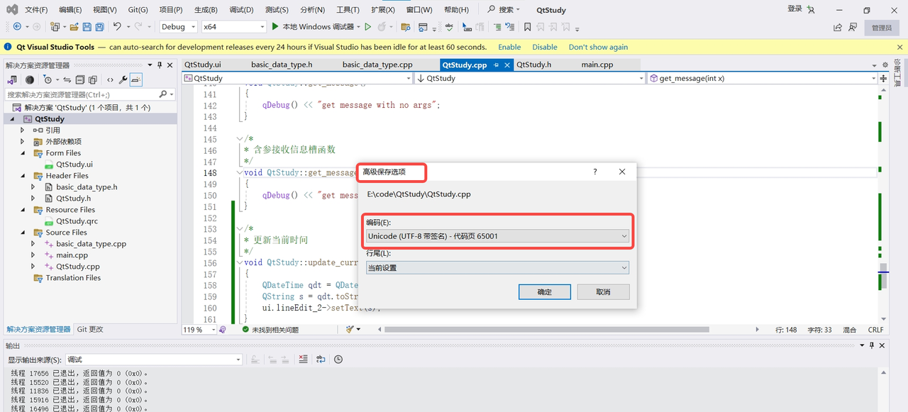Click the bookmark icon in toolbar
Image resolution: width=908 pixels, height=412 pixels.
tap(527, 27)
